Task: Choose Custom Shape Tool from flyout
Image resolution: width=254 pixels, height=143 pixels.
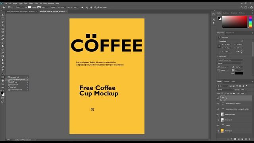Action: 17,90
